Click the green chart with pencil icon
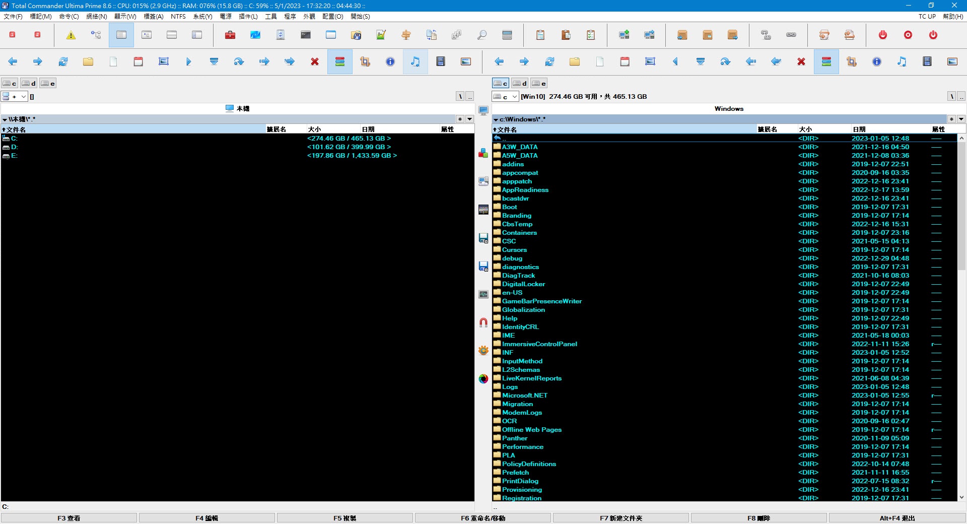 [x=381, y=35]
